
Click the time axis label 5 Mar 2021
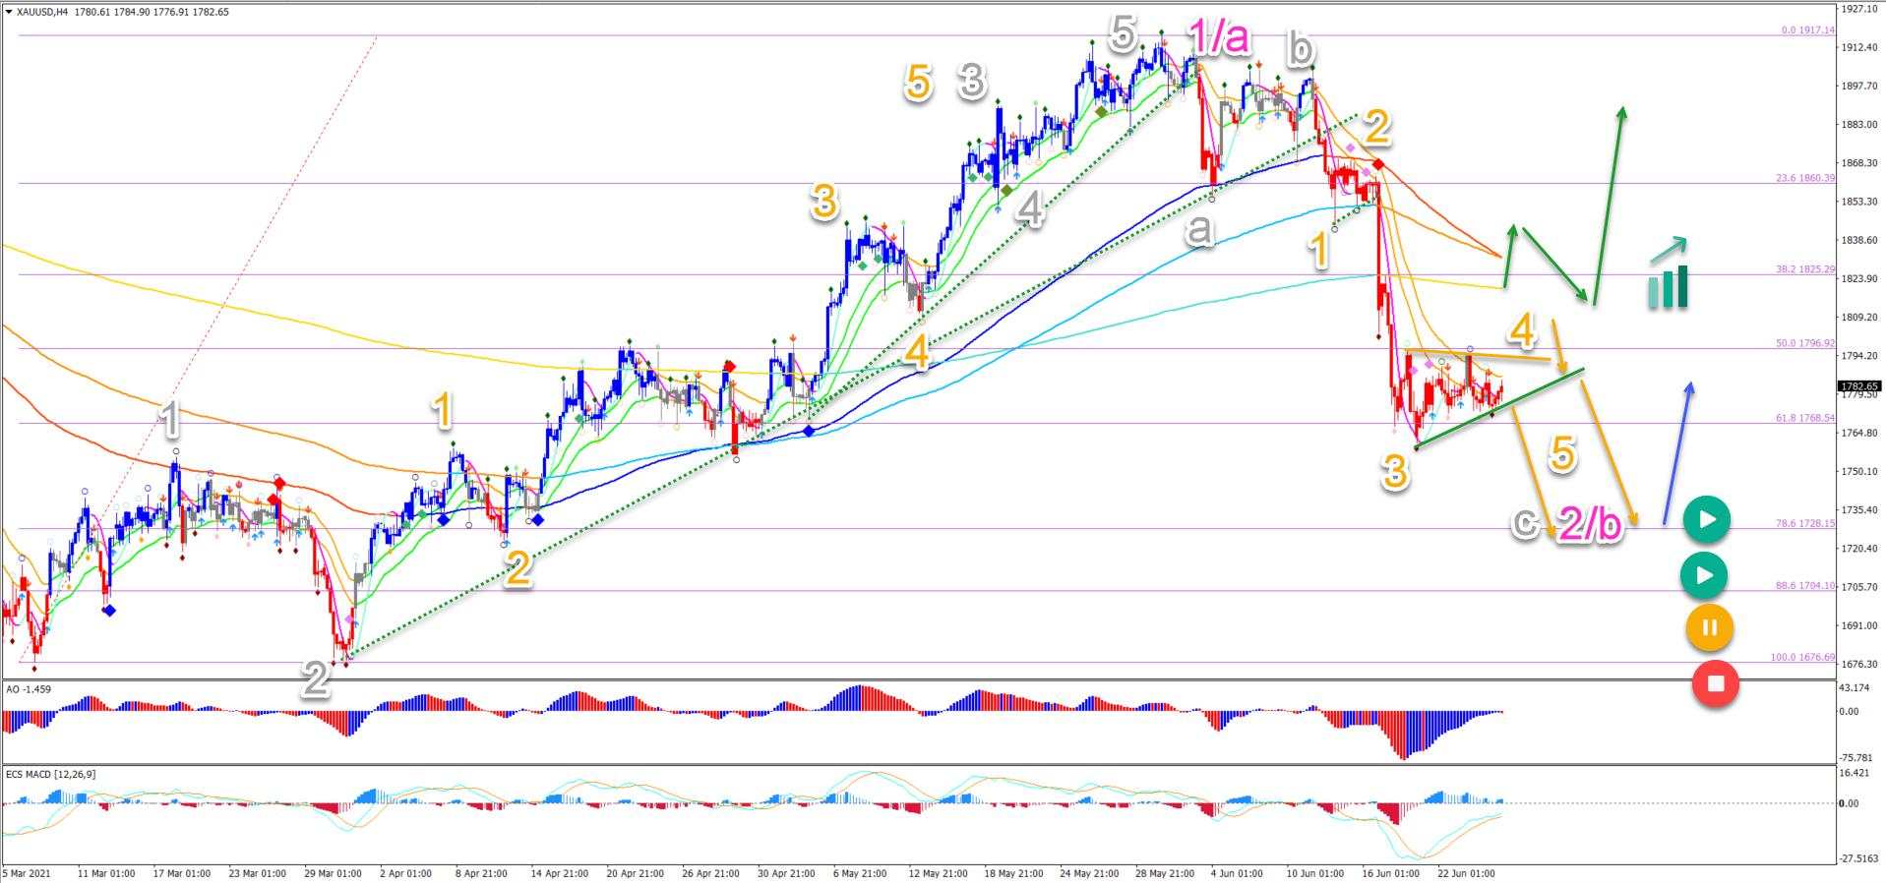tap(27, 873)
